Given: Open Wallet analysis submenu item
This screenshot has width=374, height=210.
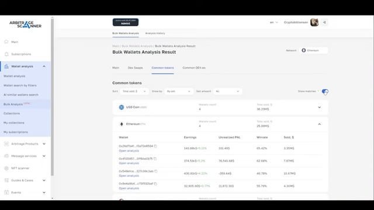Looking at the screenshot, I should click(14, 76).
